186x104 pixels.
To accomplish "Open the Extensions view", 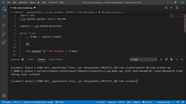I will click(x=4, y=42).
